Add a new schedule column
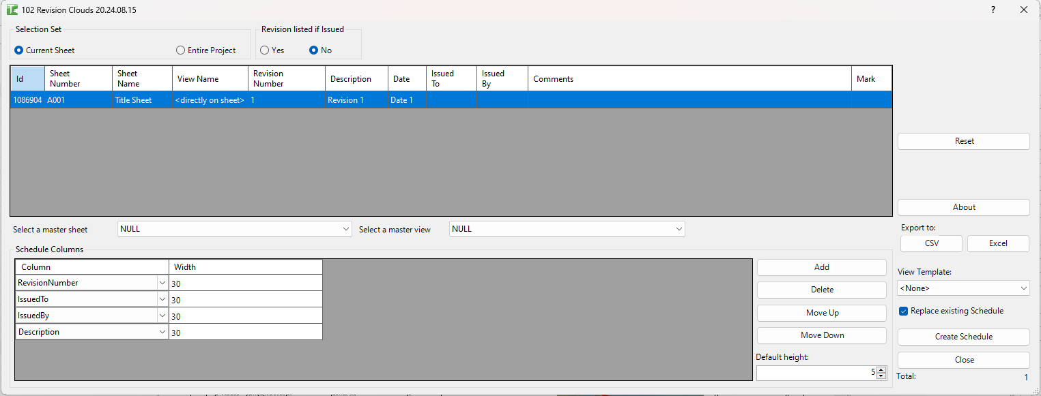Viewport: 1041px width, 396px height. [x=821, y=267]
